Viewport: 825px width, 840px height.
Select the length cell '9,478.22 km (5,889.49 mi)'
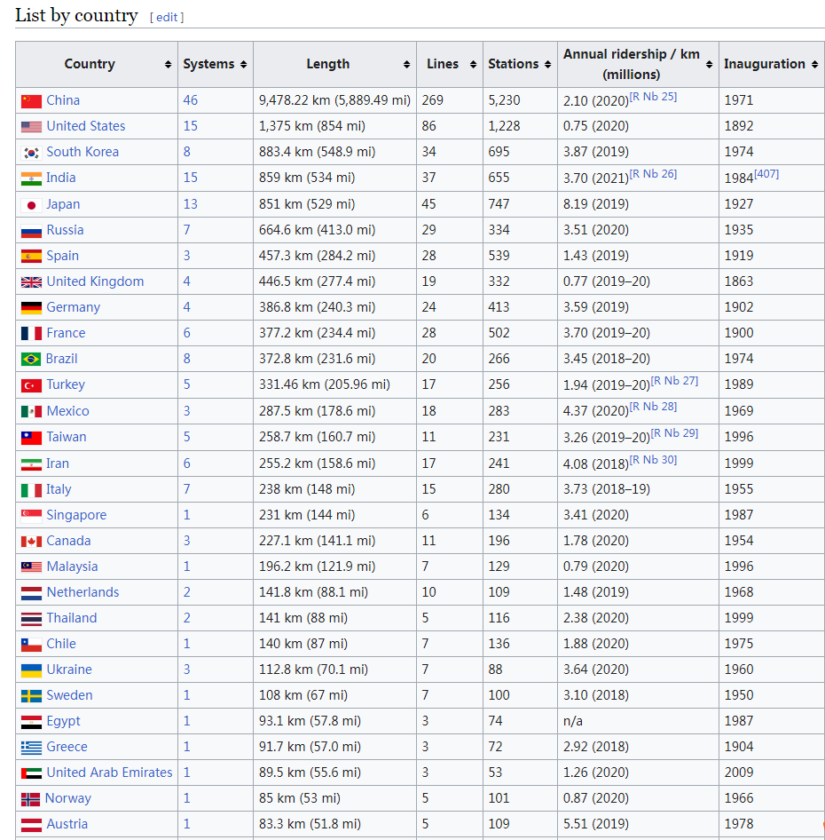(x=334, y=100)
